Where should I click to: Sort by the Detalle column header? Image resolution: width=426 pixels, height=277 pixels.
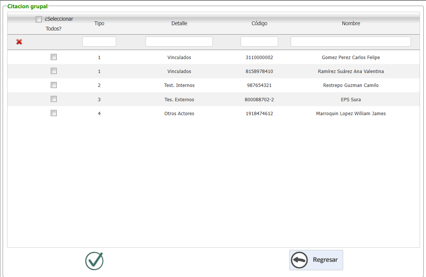[x=179, y=23]
